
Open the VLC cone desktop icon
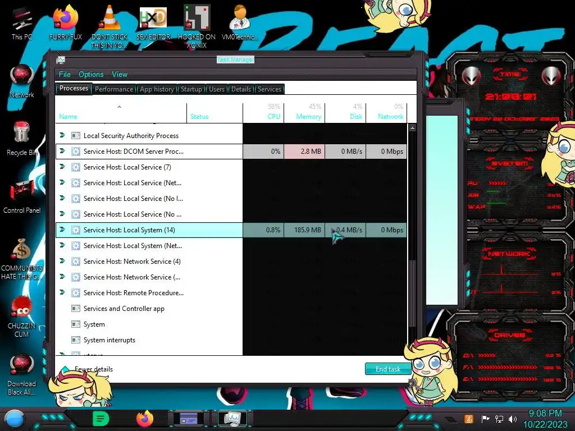point(109,26)
